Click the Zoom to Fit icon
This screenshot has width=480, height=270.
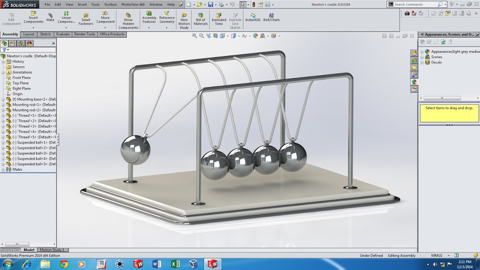click(195, 36)
